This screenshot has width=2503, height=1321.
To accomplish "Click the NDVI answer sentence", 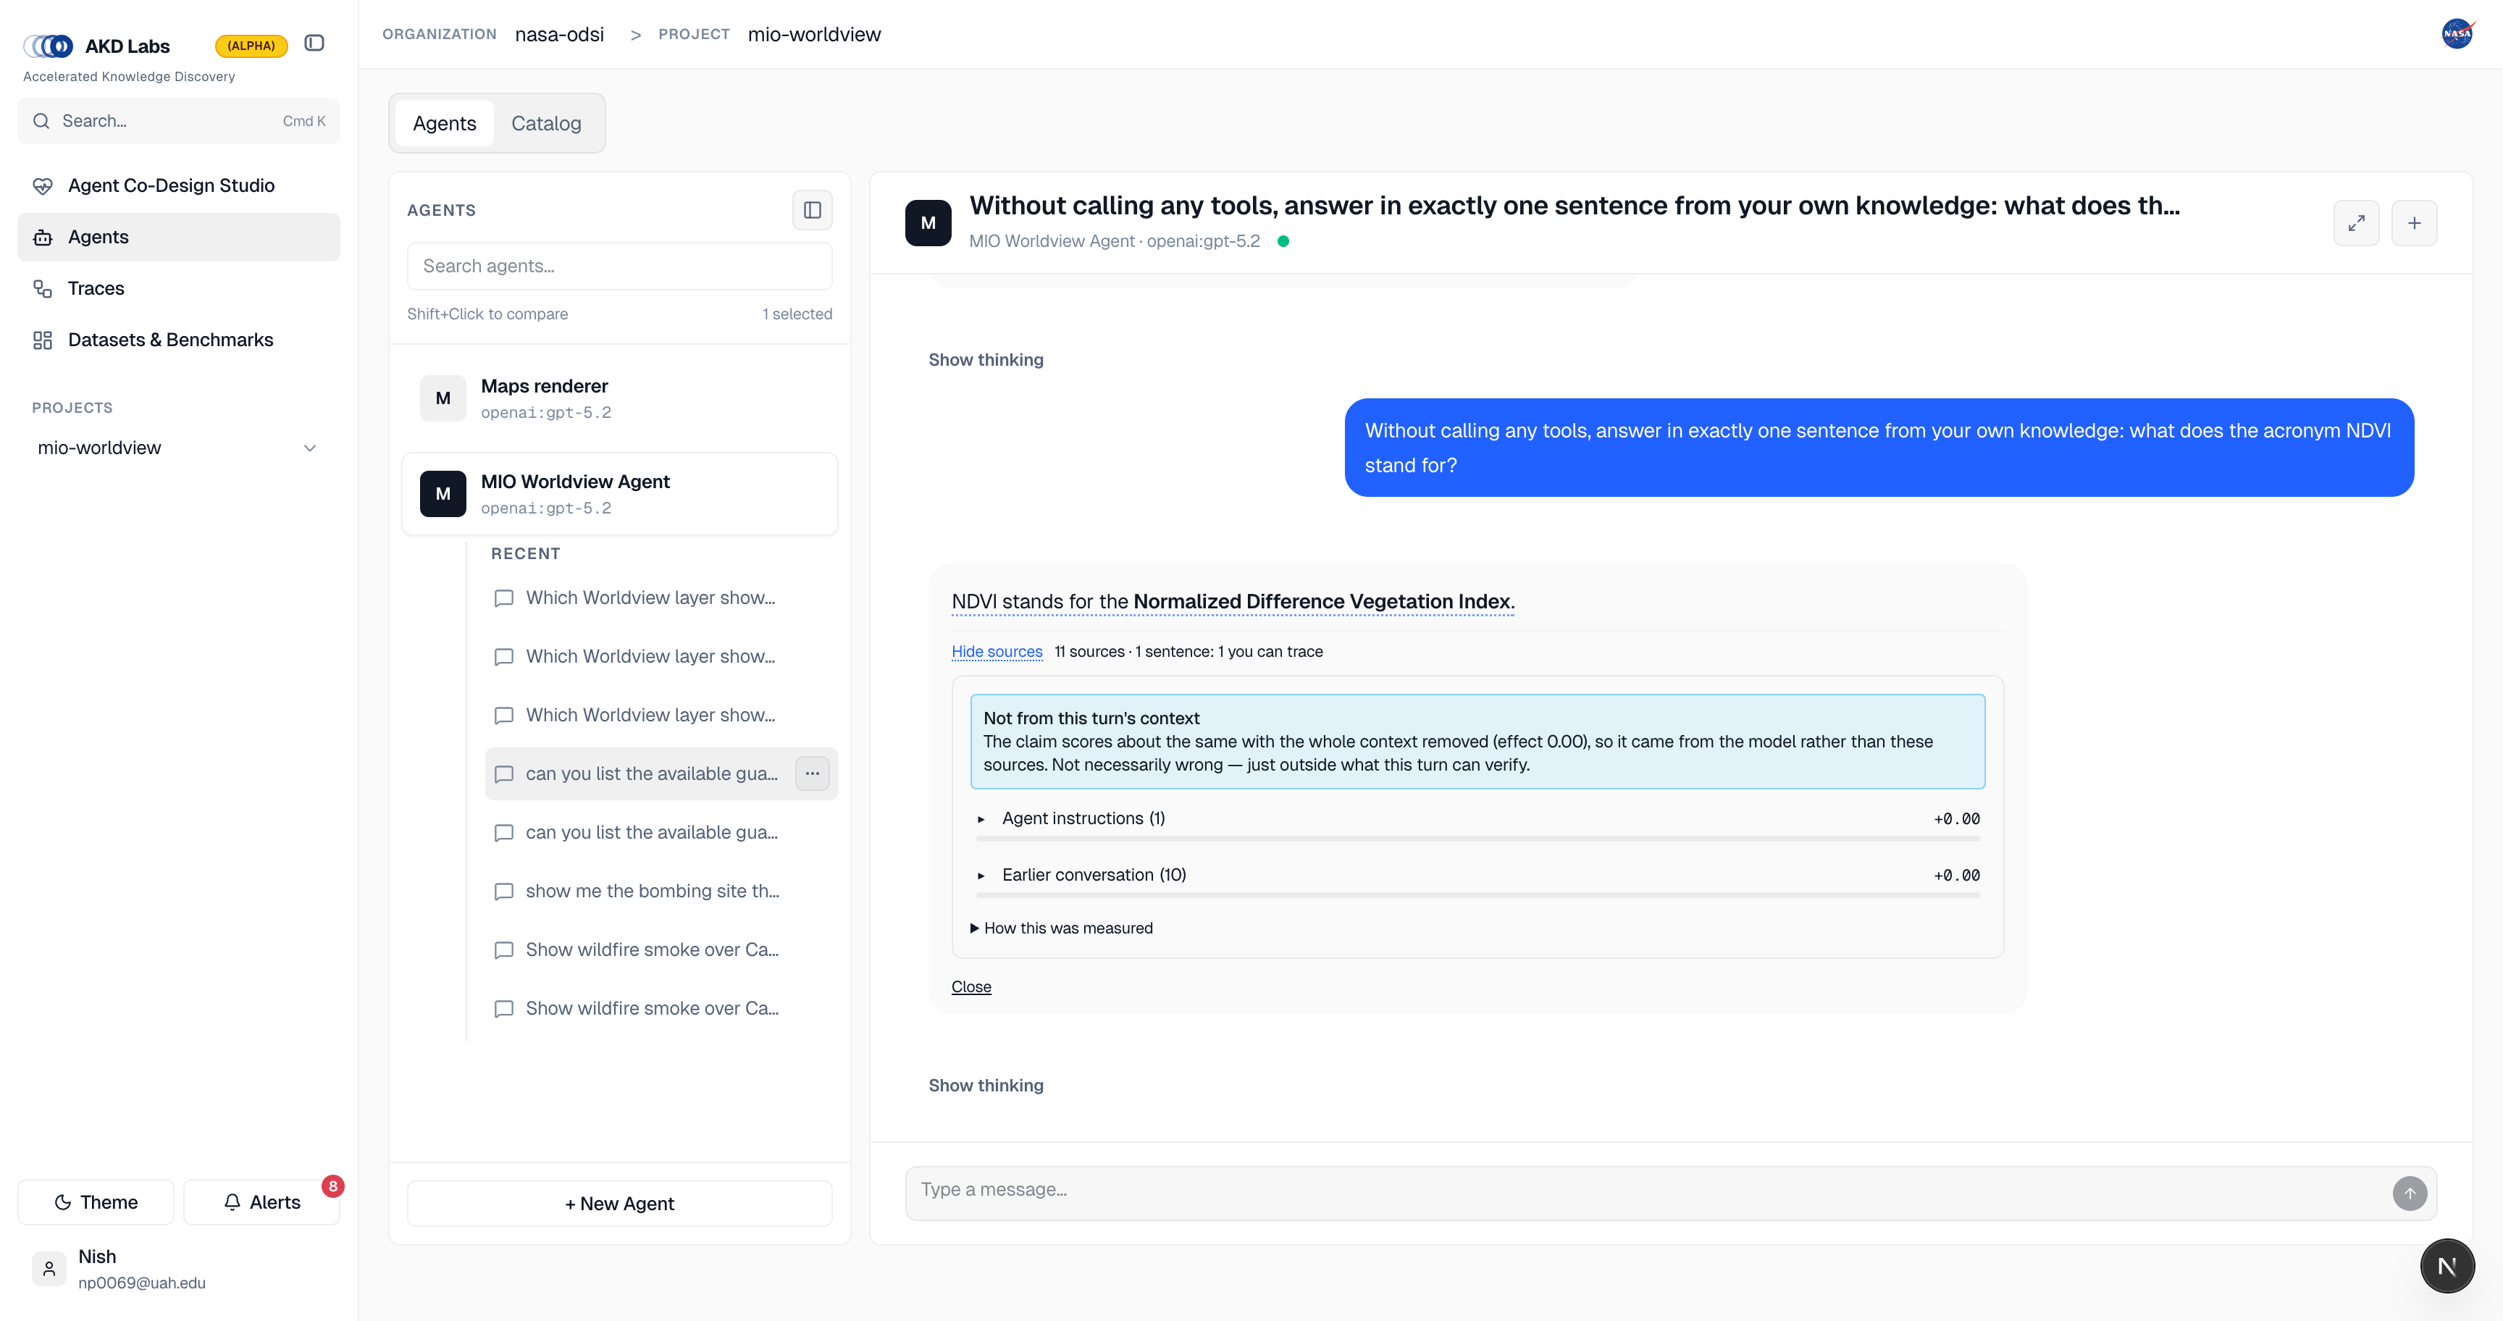I will tap(1232, 601).
